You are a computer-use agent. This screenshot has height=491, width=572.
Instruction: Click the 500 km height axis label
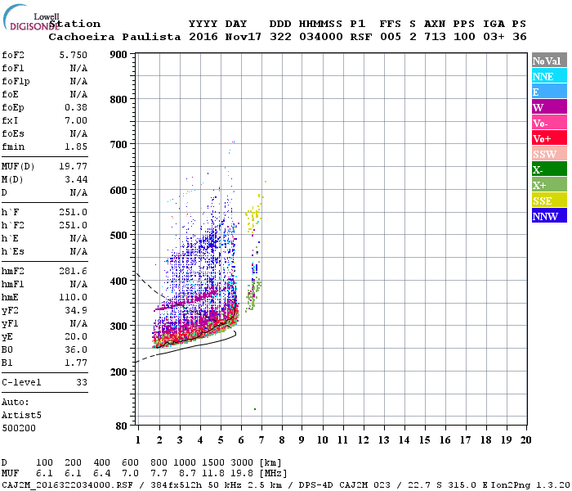[118, 235]
